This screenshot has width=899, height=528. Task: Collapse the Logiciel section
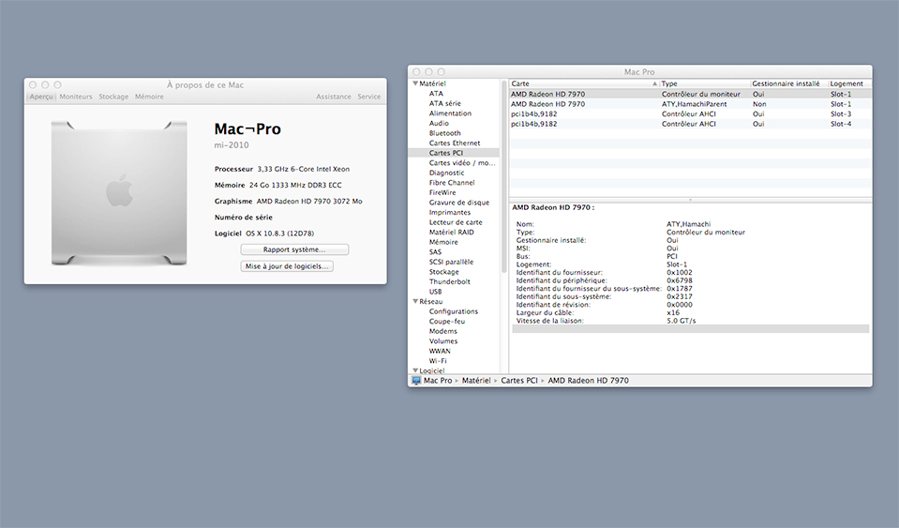[415, 371]
